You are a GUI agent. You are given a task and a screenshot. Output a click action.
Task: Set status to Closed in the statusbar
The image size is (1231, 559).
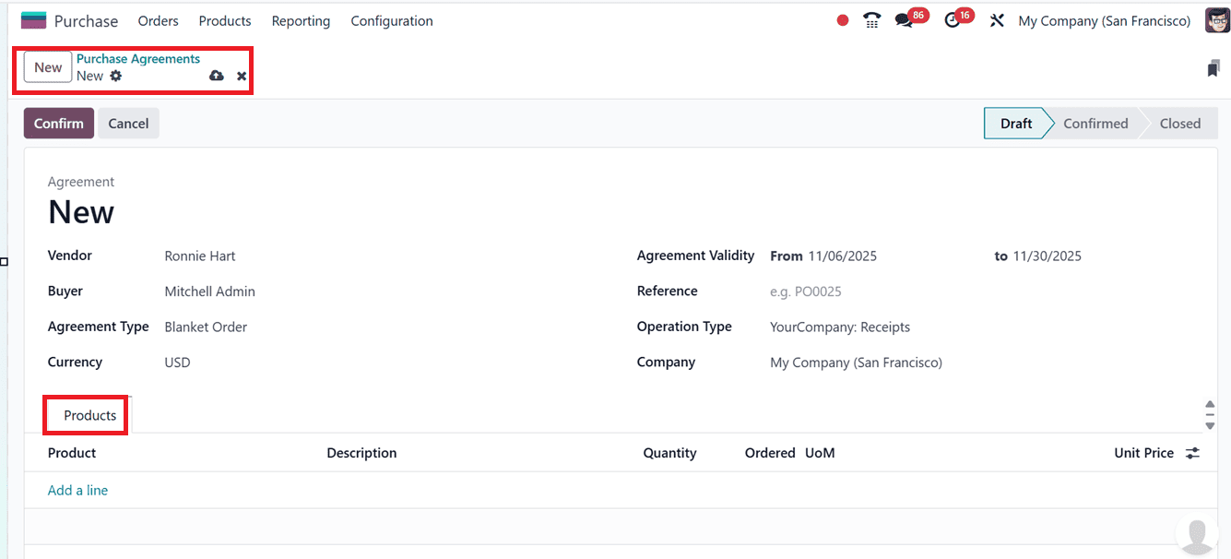[1179, 123]
